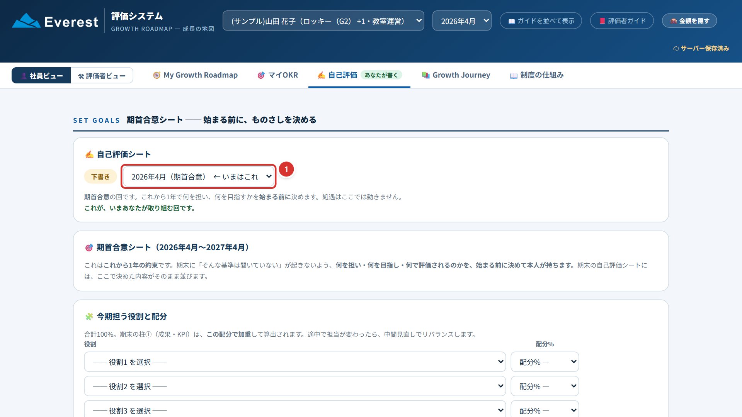
Task: Click the books icon beside Growth Journey
Action: pyautogui.click(x=426, y=75)
